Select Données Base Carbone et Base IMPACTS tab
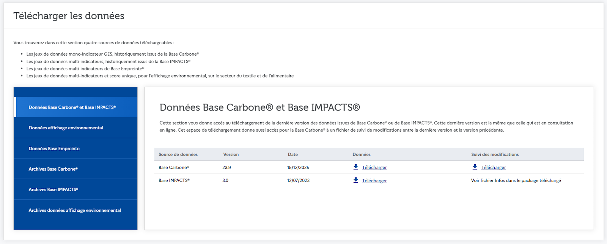The width and height of the screenshot is (607, 244). pyautogui.click(x=75, y=107)
